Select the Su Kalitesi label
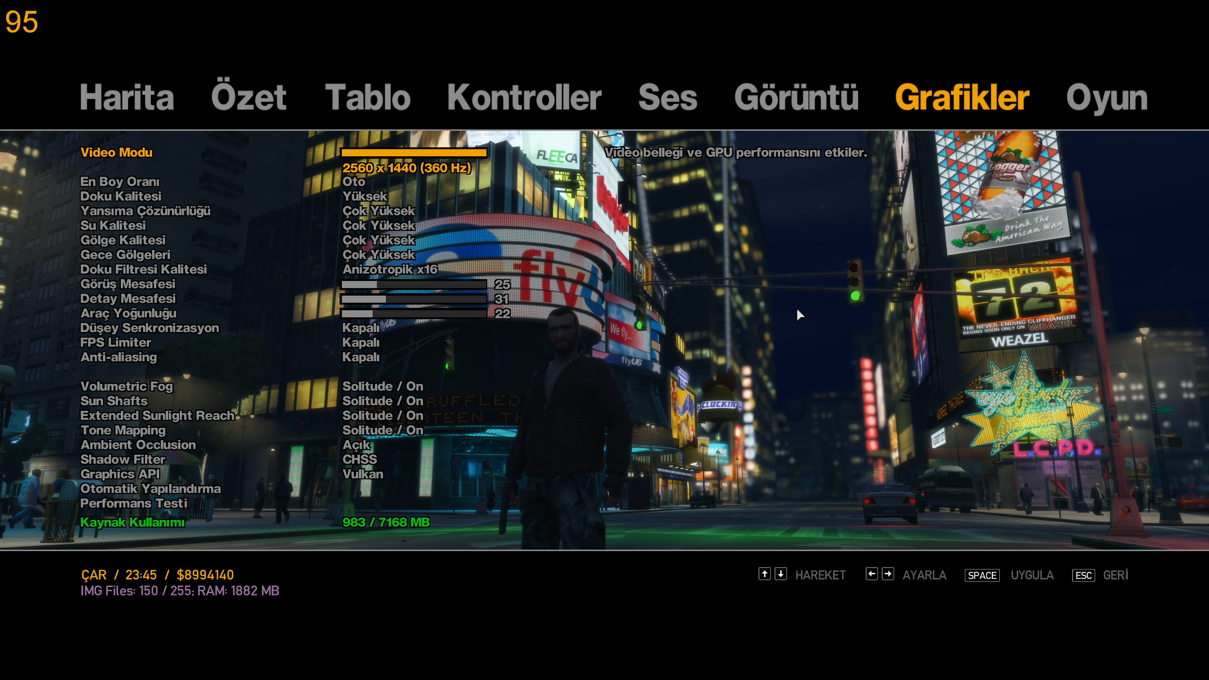 113,226
